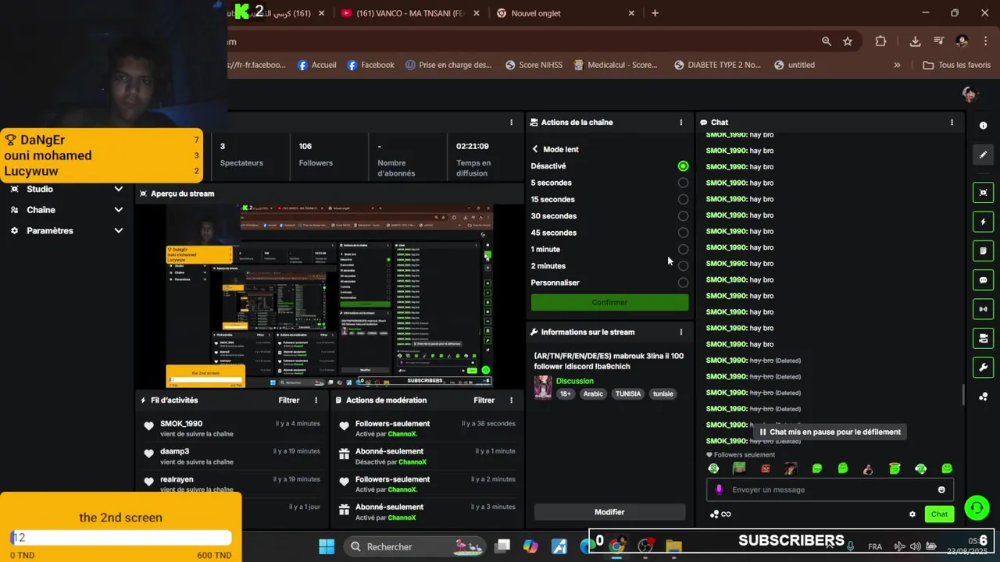
Task: Click the pencil edit icon in sidebar
Action: point(983,155)
